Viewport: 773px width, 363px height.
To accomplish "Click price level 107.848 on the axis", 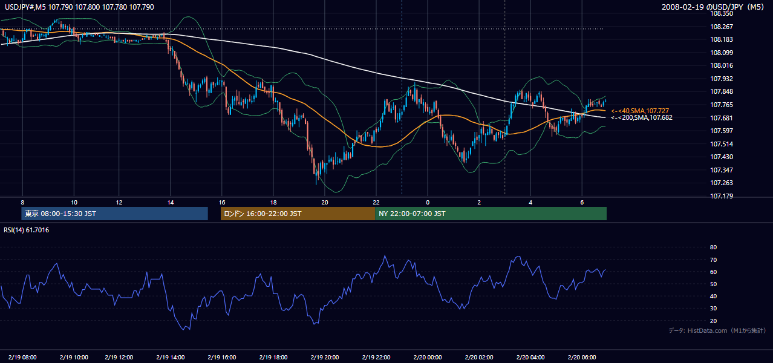I will [x=722, y=92].
